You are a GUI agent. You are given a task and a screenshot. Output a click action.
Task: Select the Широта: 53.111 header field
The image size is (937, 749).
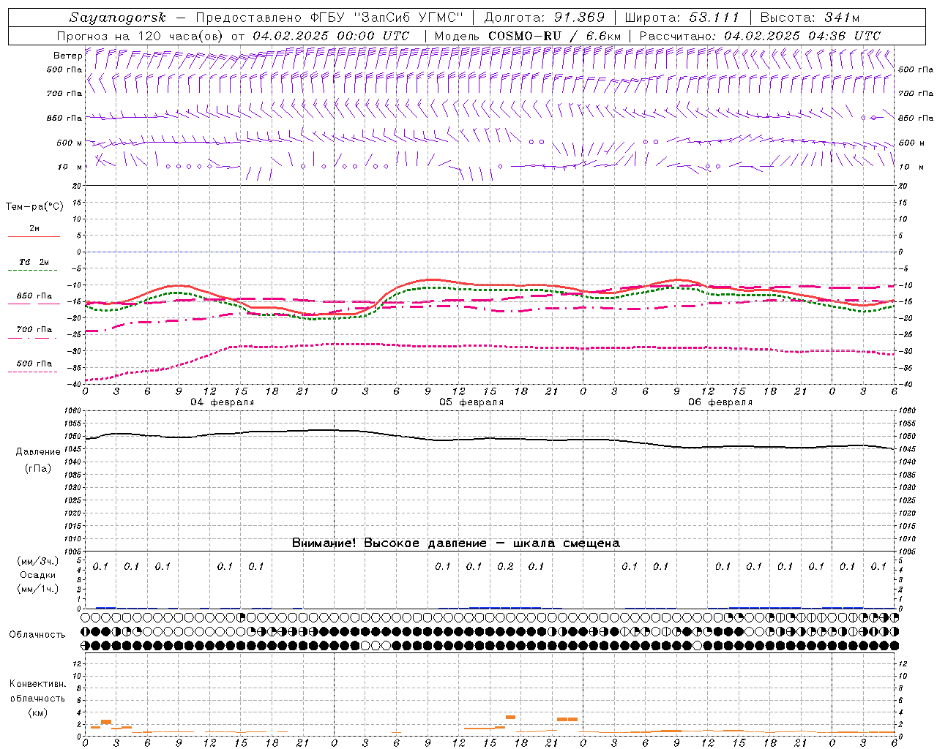tap(682, 18)
